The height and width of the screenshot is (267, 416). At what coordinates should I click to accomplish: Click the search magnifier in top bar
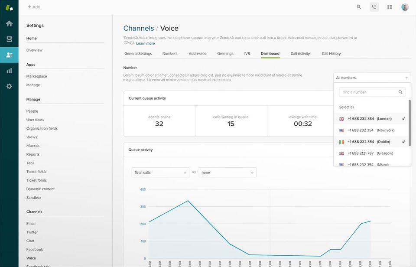(x=359, y=7)
